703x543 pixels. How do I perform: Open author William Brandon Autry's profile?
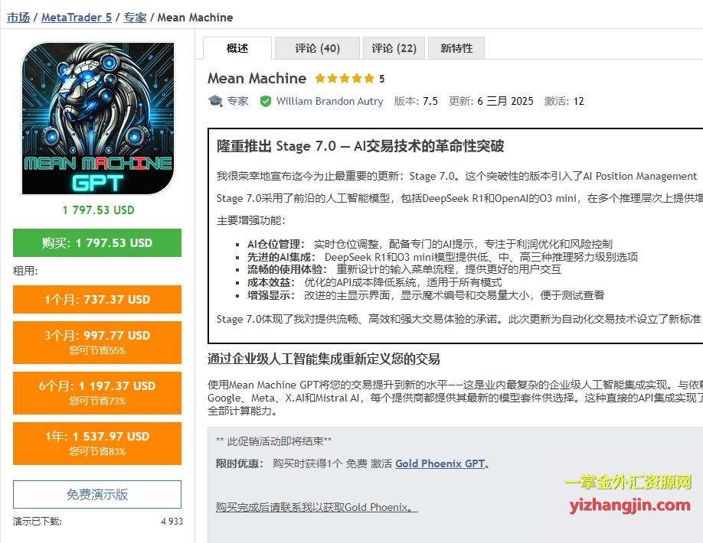tap(329, 101)
